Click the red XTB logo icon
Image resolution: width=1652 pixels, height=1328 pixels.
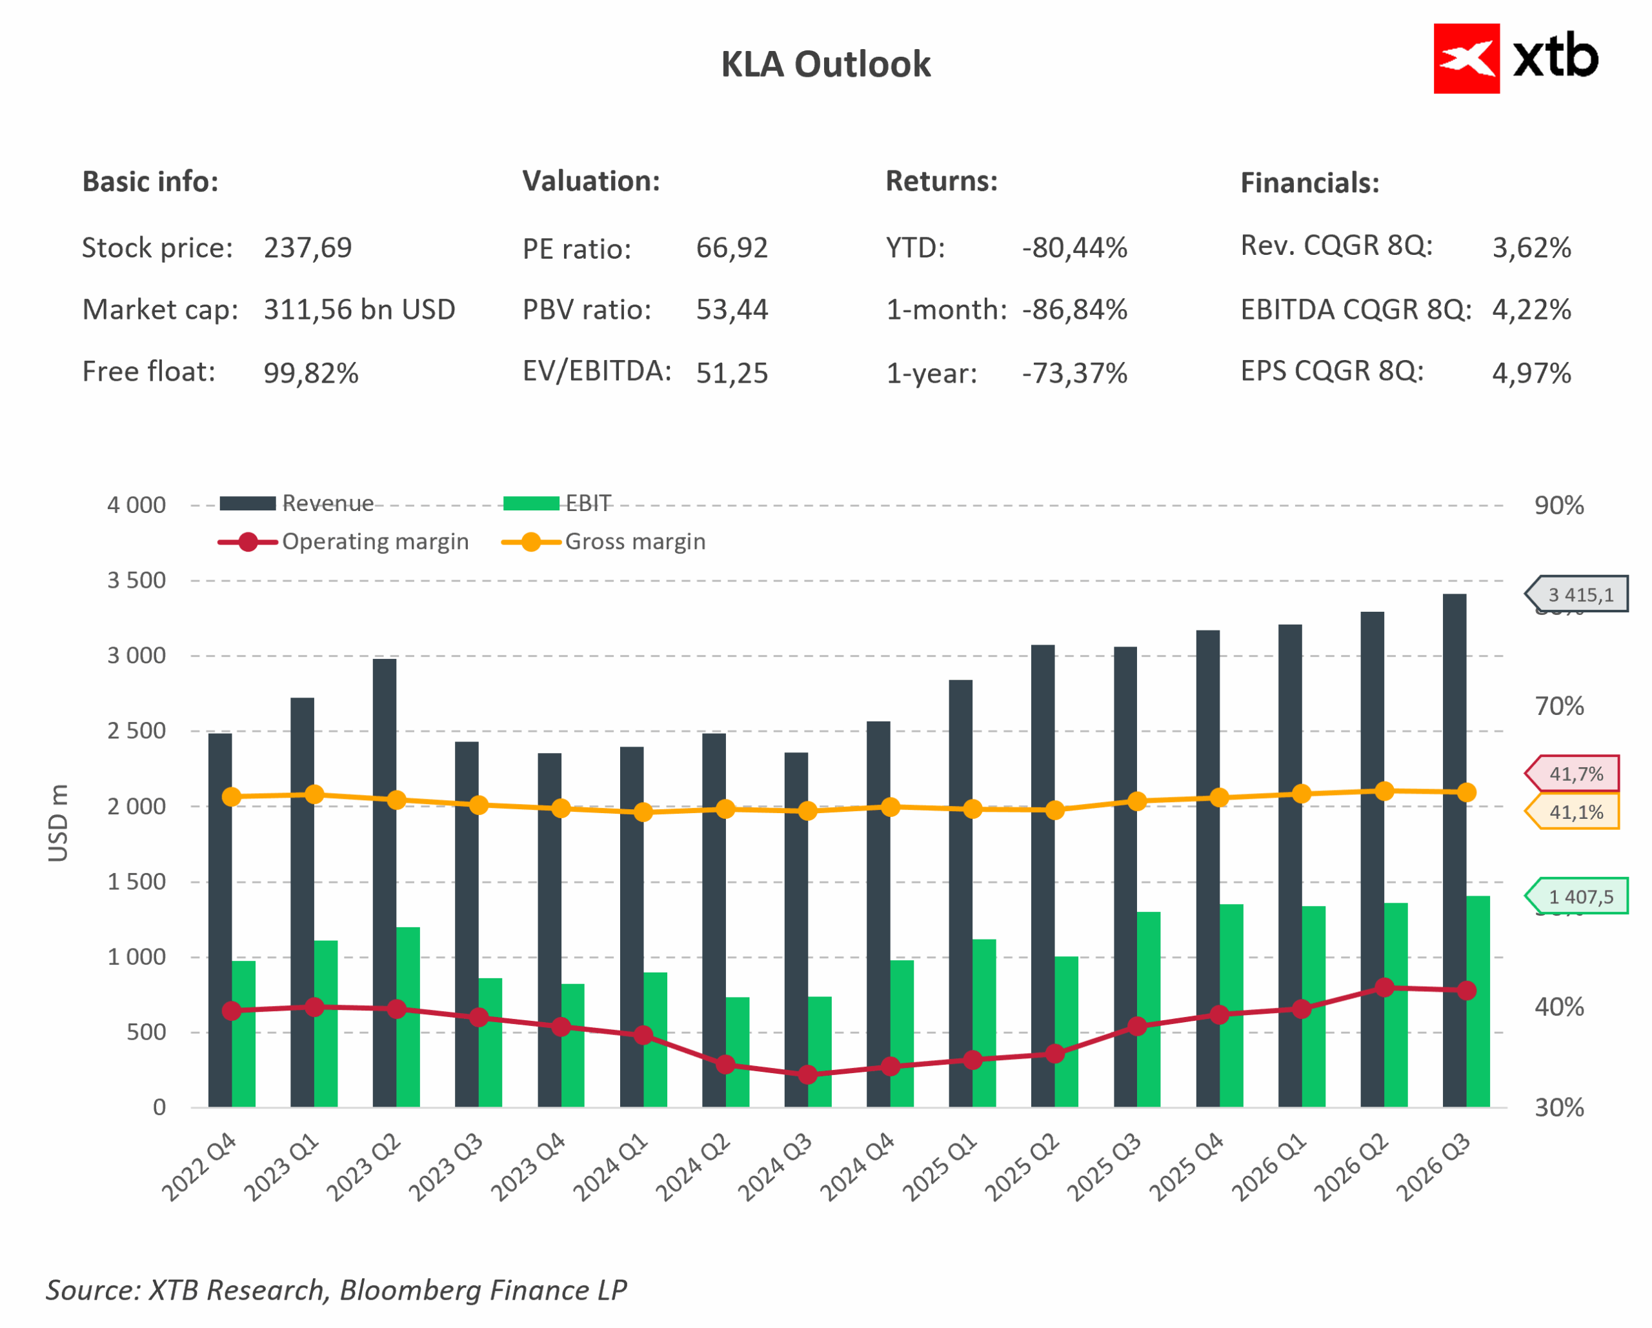[1466, 58]
